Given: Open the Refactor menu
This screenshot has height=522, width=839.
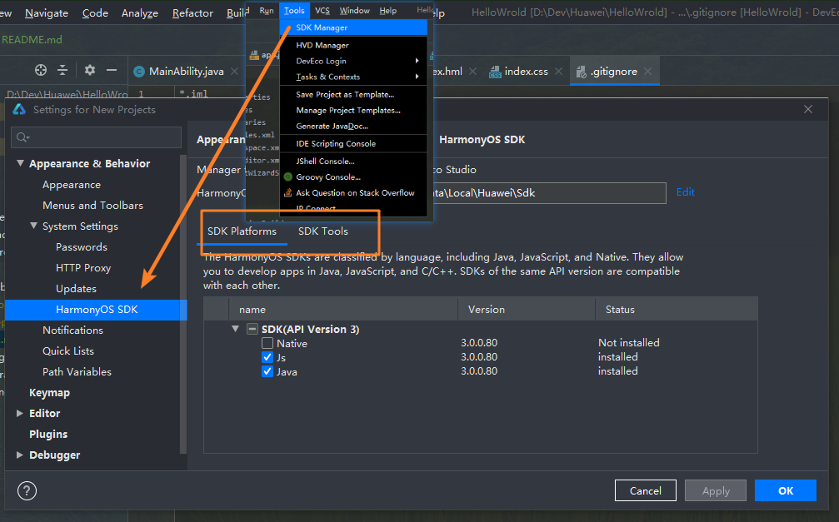Looking at the screenshot, I should tap(192, 12).
